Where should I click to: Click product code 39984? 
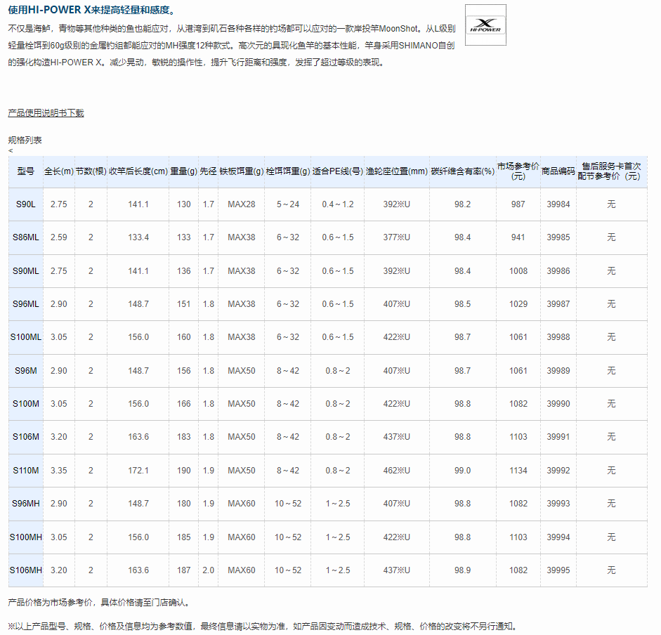pyautogui.click(x=558, y=204)
